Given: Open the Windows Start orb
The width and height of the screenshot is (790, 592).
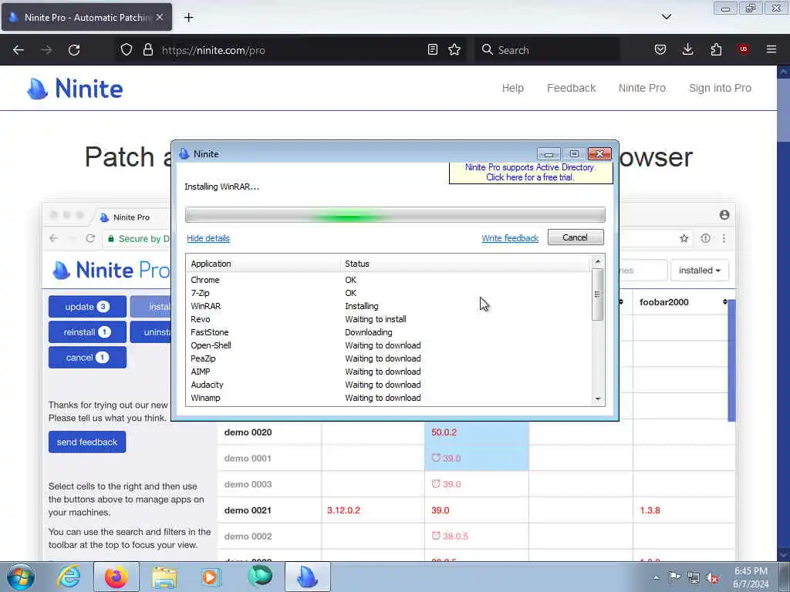Looking at the screenshot, I should [x=21, y=577].
